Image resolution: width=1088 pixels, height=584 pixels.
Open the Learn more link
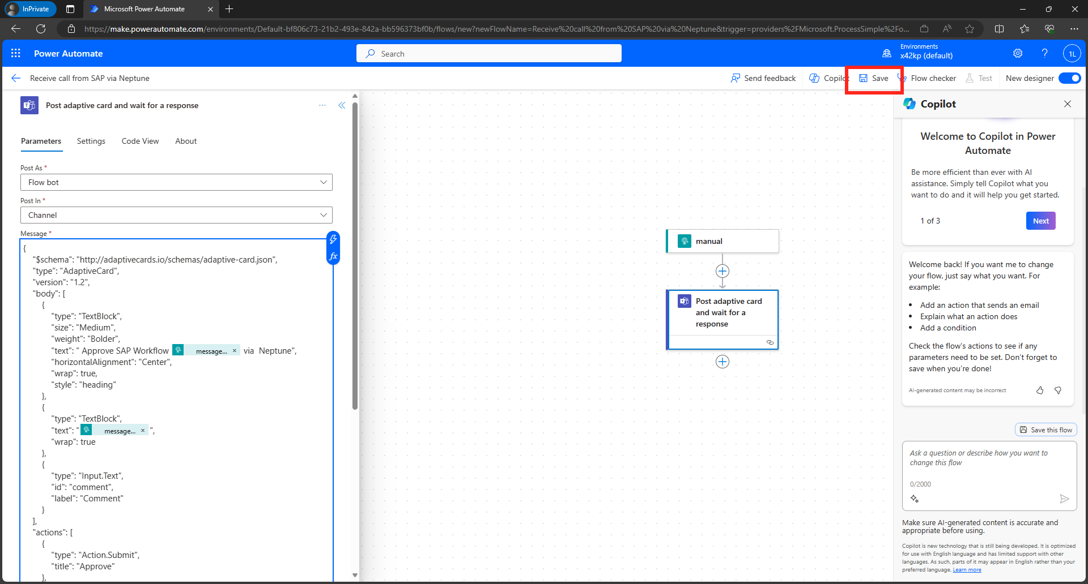[967, 570]
